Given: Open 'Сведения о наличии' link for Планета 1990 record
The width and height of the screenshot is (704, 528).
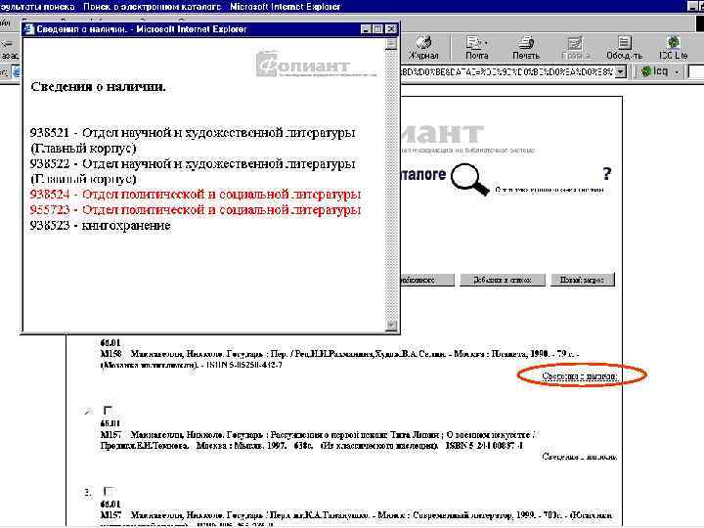Looking at the screenshot, I should click(x=579, y=375).
